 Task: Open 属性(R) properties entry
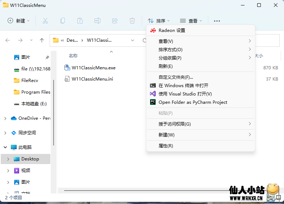(x=201, y=146)
